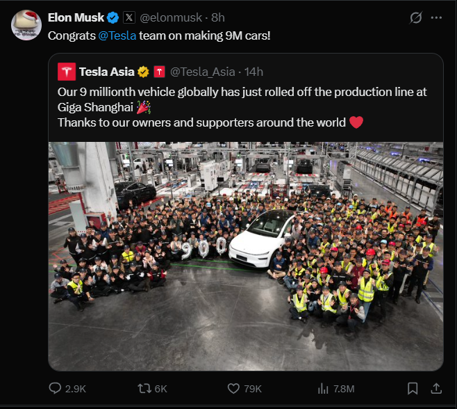Open the Giga Shanghai factory group photo

(x=245, y=256)
